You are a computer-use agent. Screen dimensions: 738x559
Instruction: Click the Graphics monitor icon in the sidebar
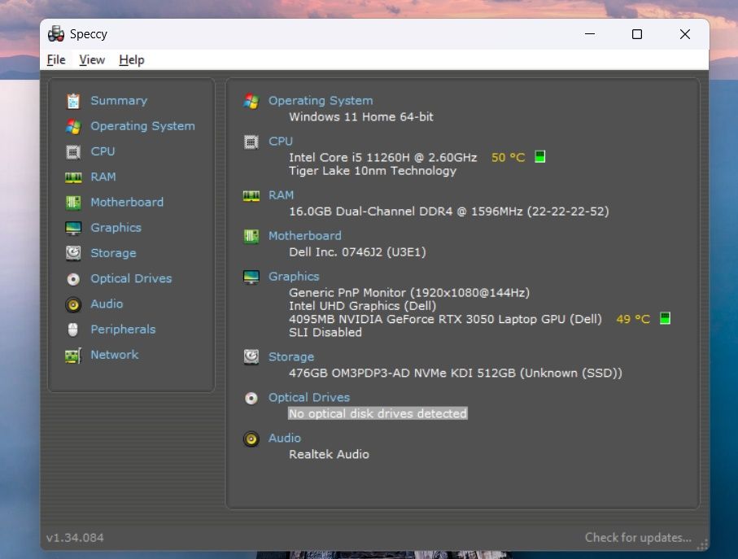coord(73,228)
